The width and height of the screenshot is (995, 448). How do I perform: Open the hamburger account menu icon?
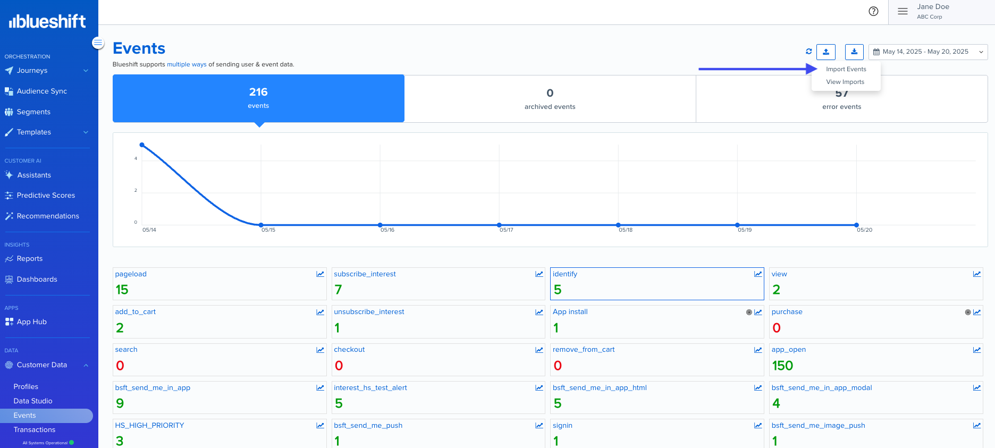pos(903,11)
